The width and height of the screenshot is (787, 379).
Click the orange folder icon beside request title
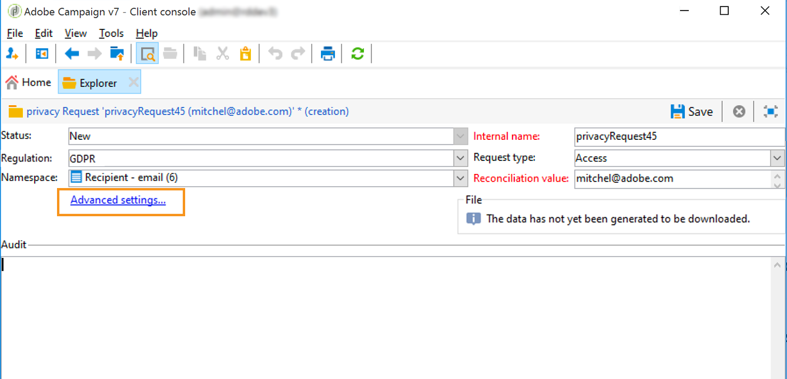(x=15, y=112)
